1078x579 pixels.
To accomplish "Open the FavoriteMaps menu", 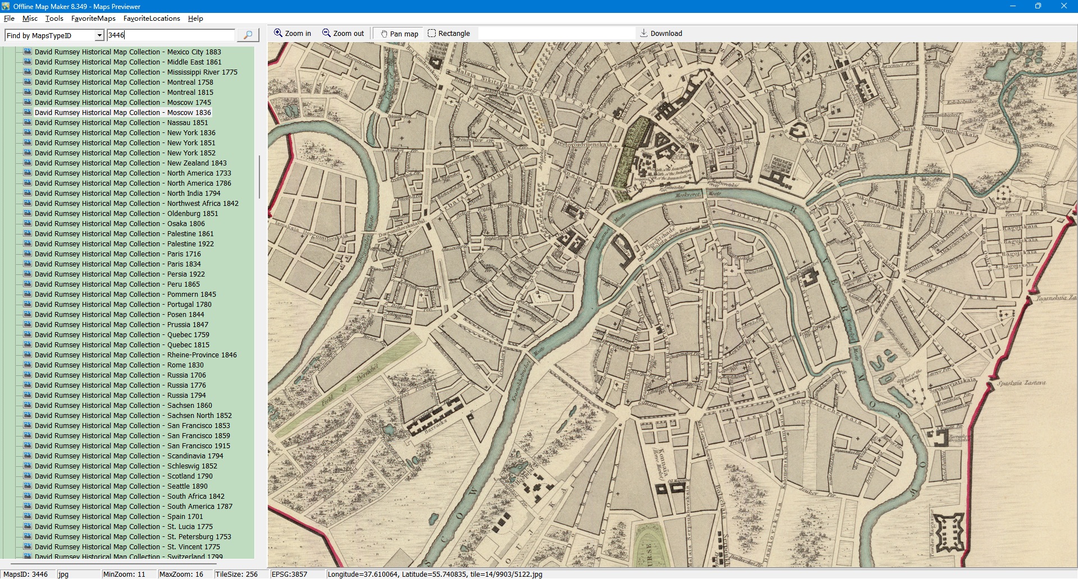I will point(93,19).
